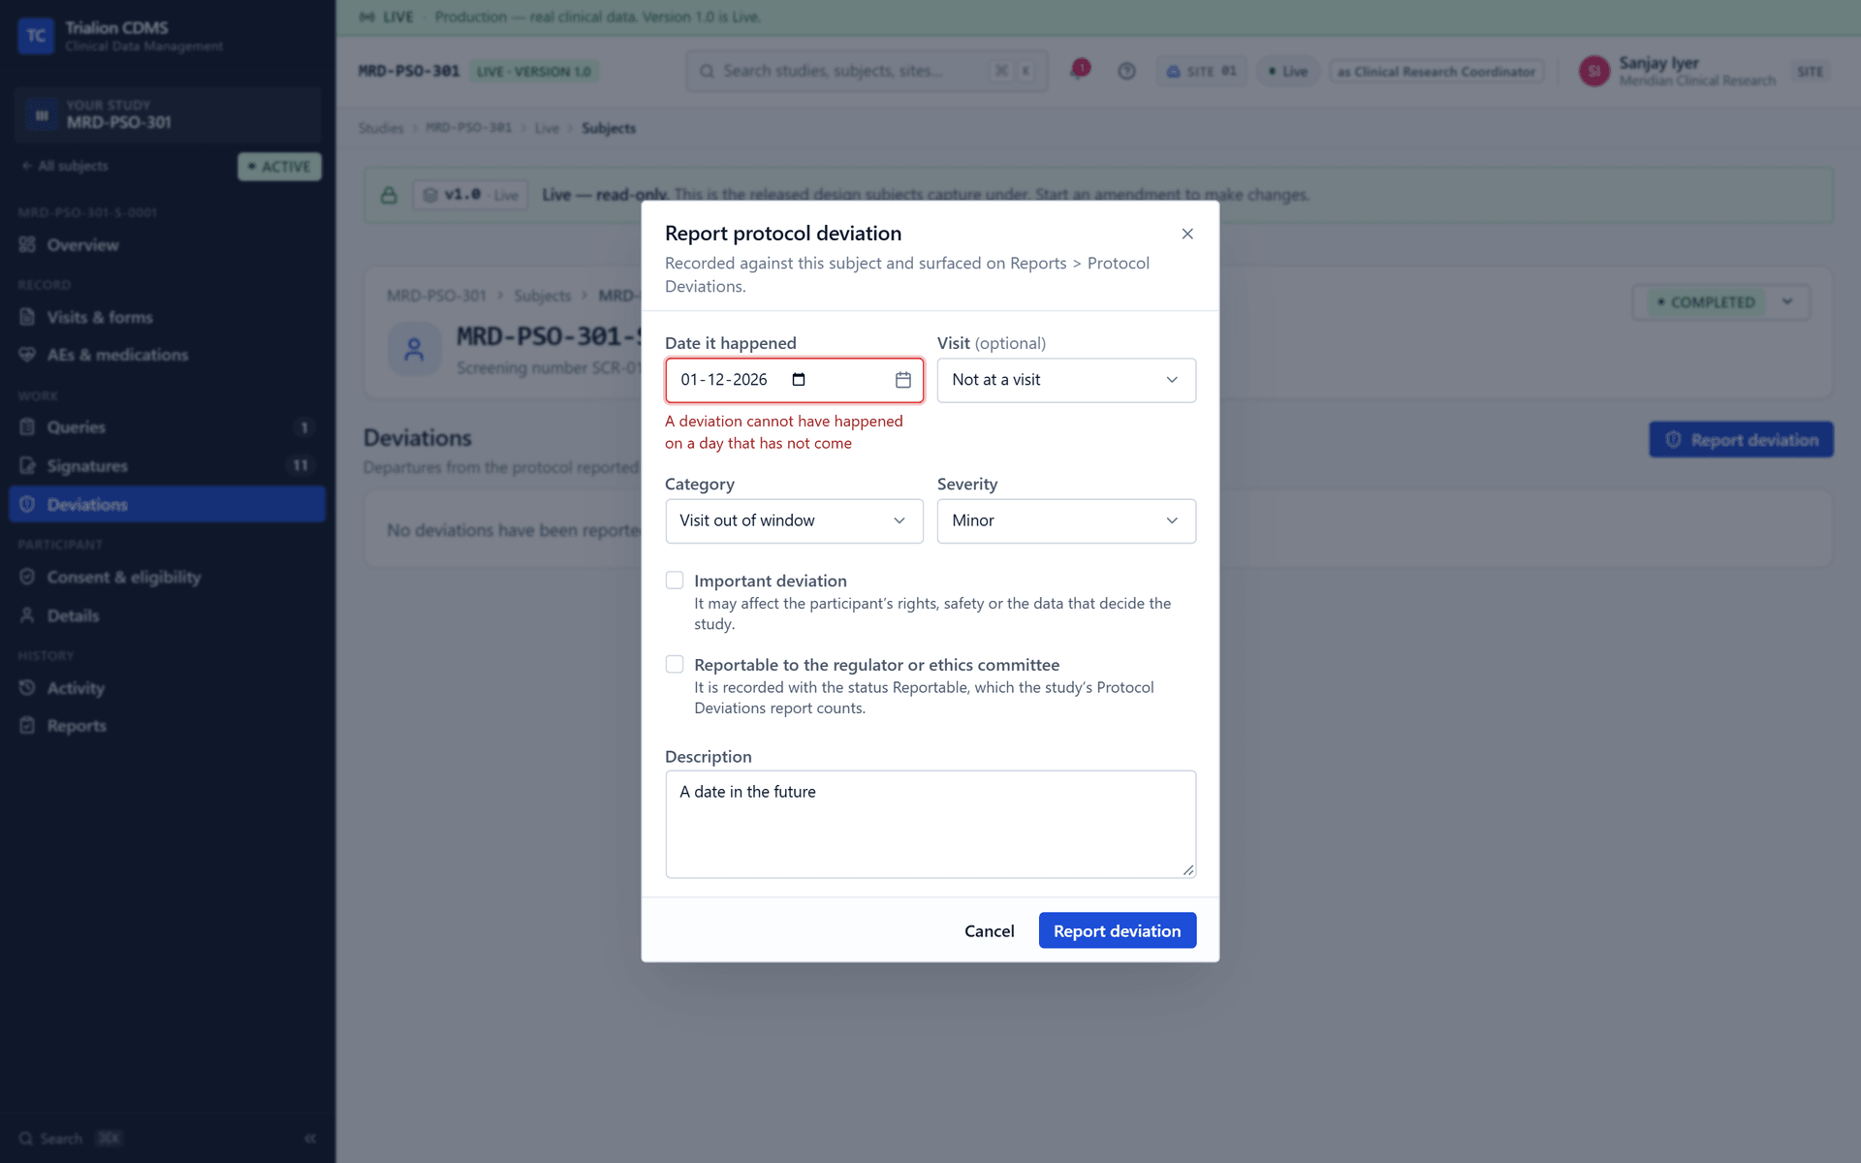
Task: Click into the Description text area
Action: point(930,825)
